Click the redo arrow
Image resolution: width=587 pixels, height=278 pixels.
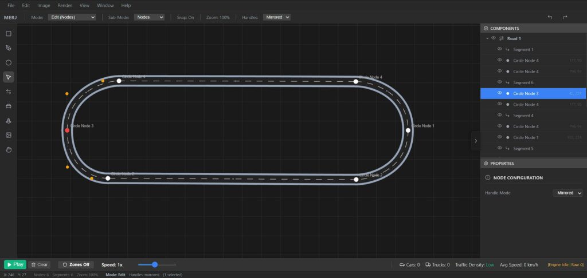click(x=565, y=17)
